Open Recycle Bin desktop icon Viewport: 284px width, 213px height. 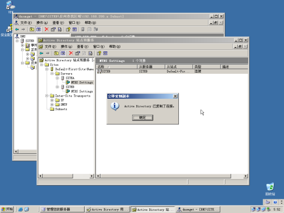(x=270, y=189)
